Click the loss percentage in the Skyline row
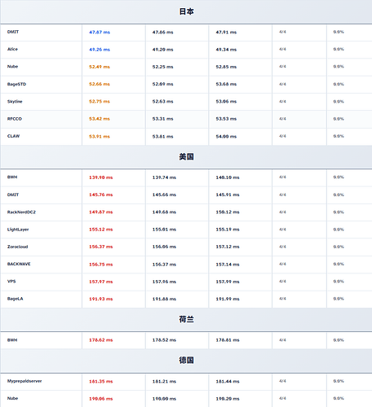 tap(339, 102)
